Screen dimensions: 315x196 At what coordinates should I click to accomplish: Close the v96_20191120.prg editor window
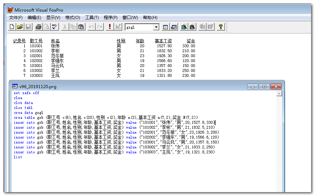276,87
